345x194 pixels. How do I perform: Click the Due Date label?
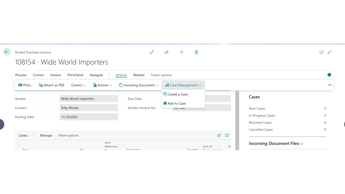[135, 99]
